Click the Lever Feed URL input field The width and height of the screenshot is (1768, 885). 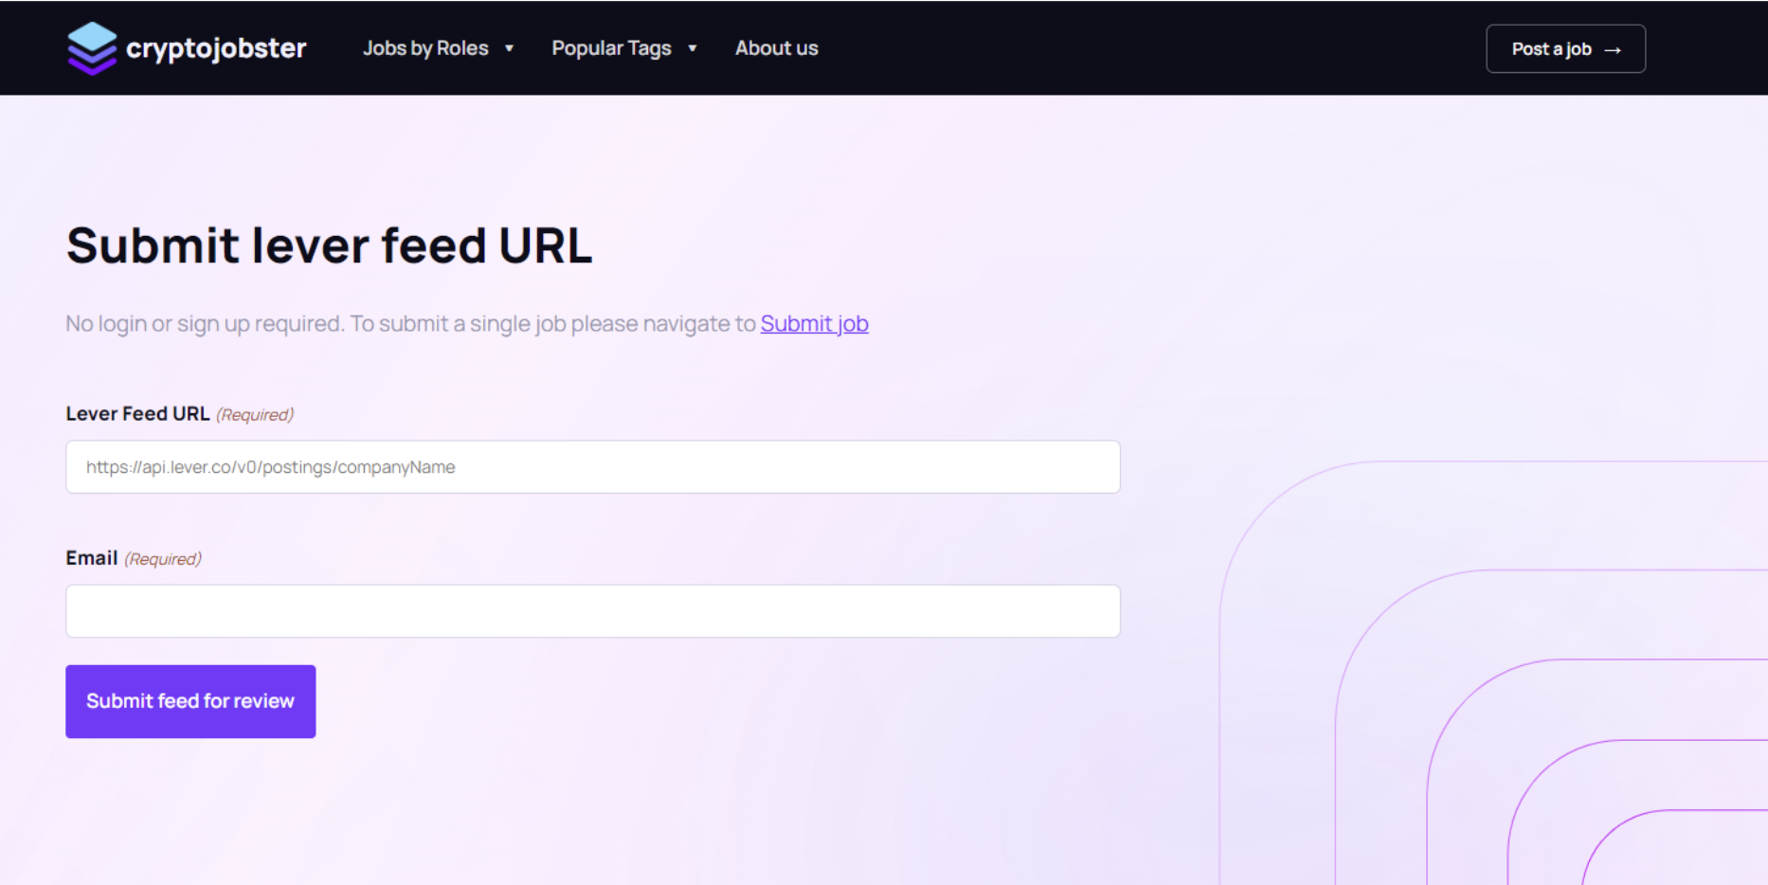point(592,466)
